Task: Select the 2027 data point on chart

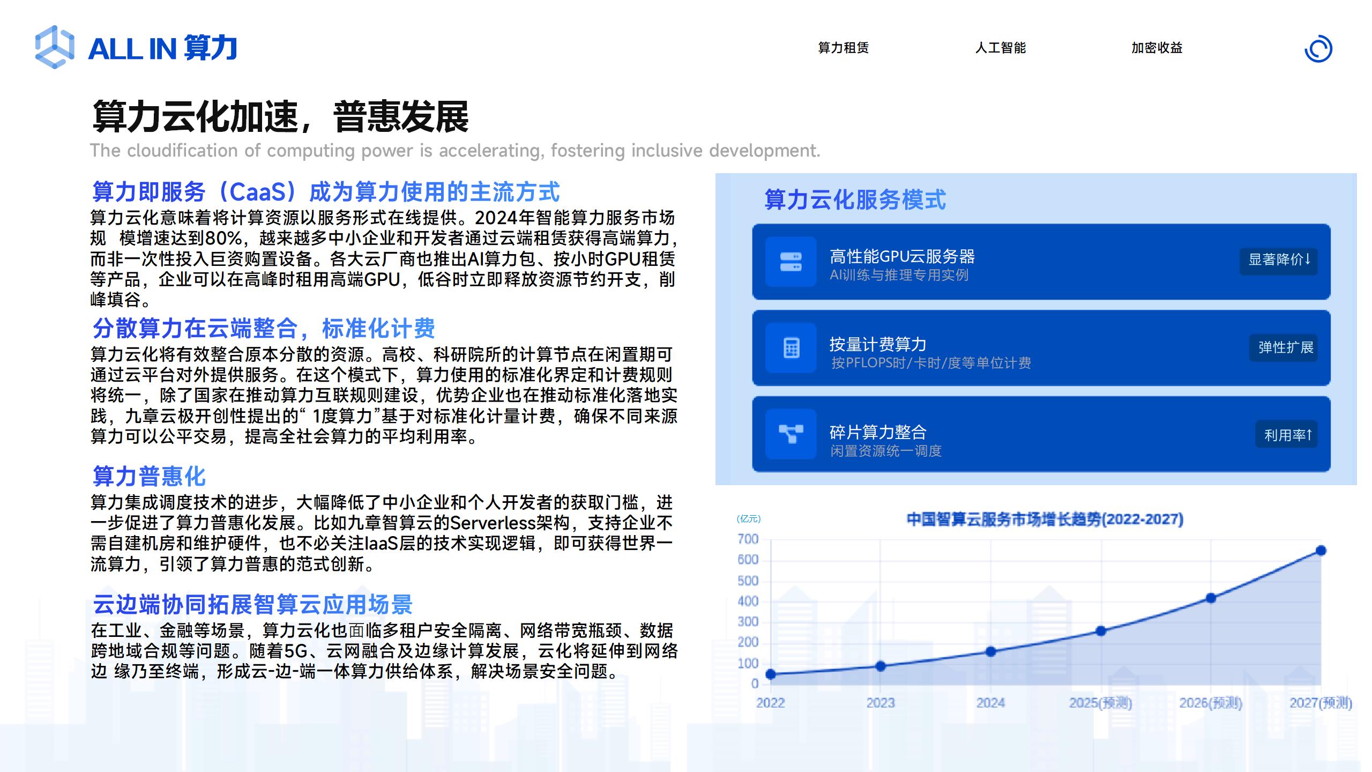Action: click(x=1321, y=551)
